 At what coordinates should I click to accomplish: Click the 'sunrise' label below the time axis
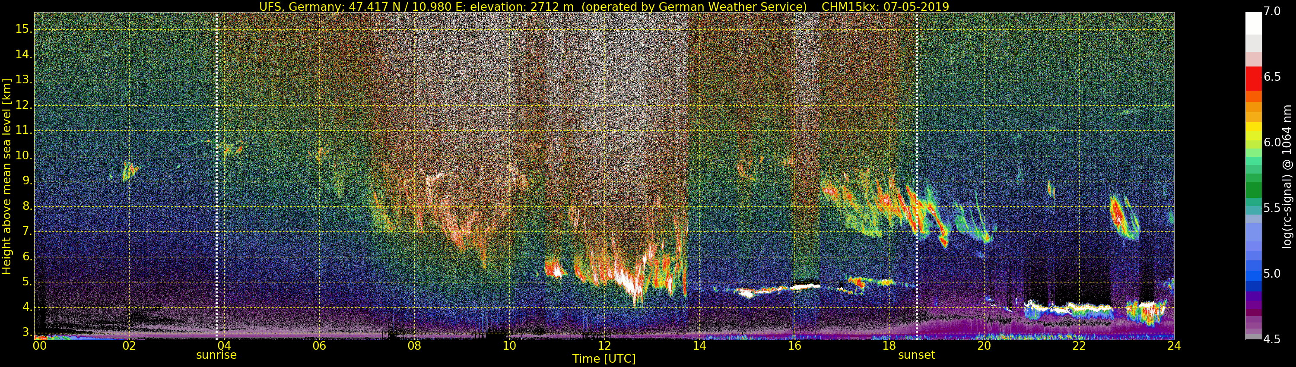pos(216,355)
